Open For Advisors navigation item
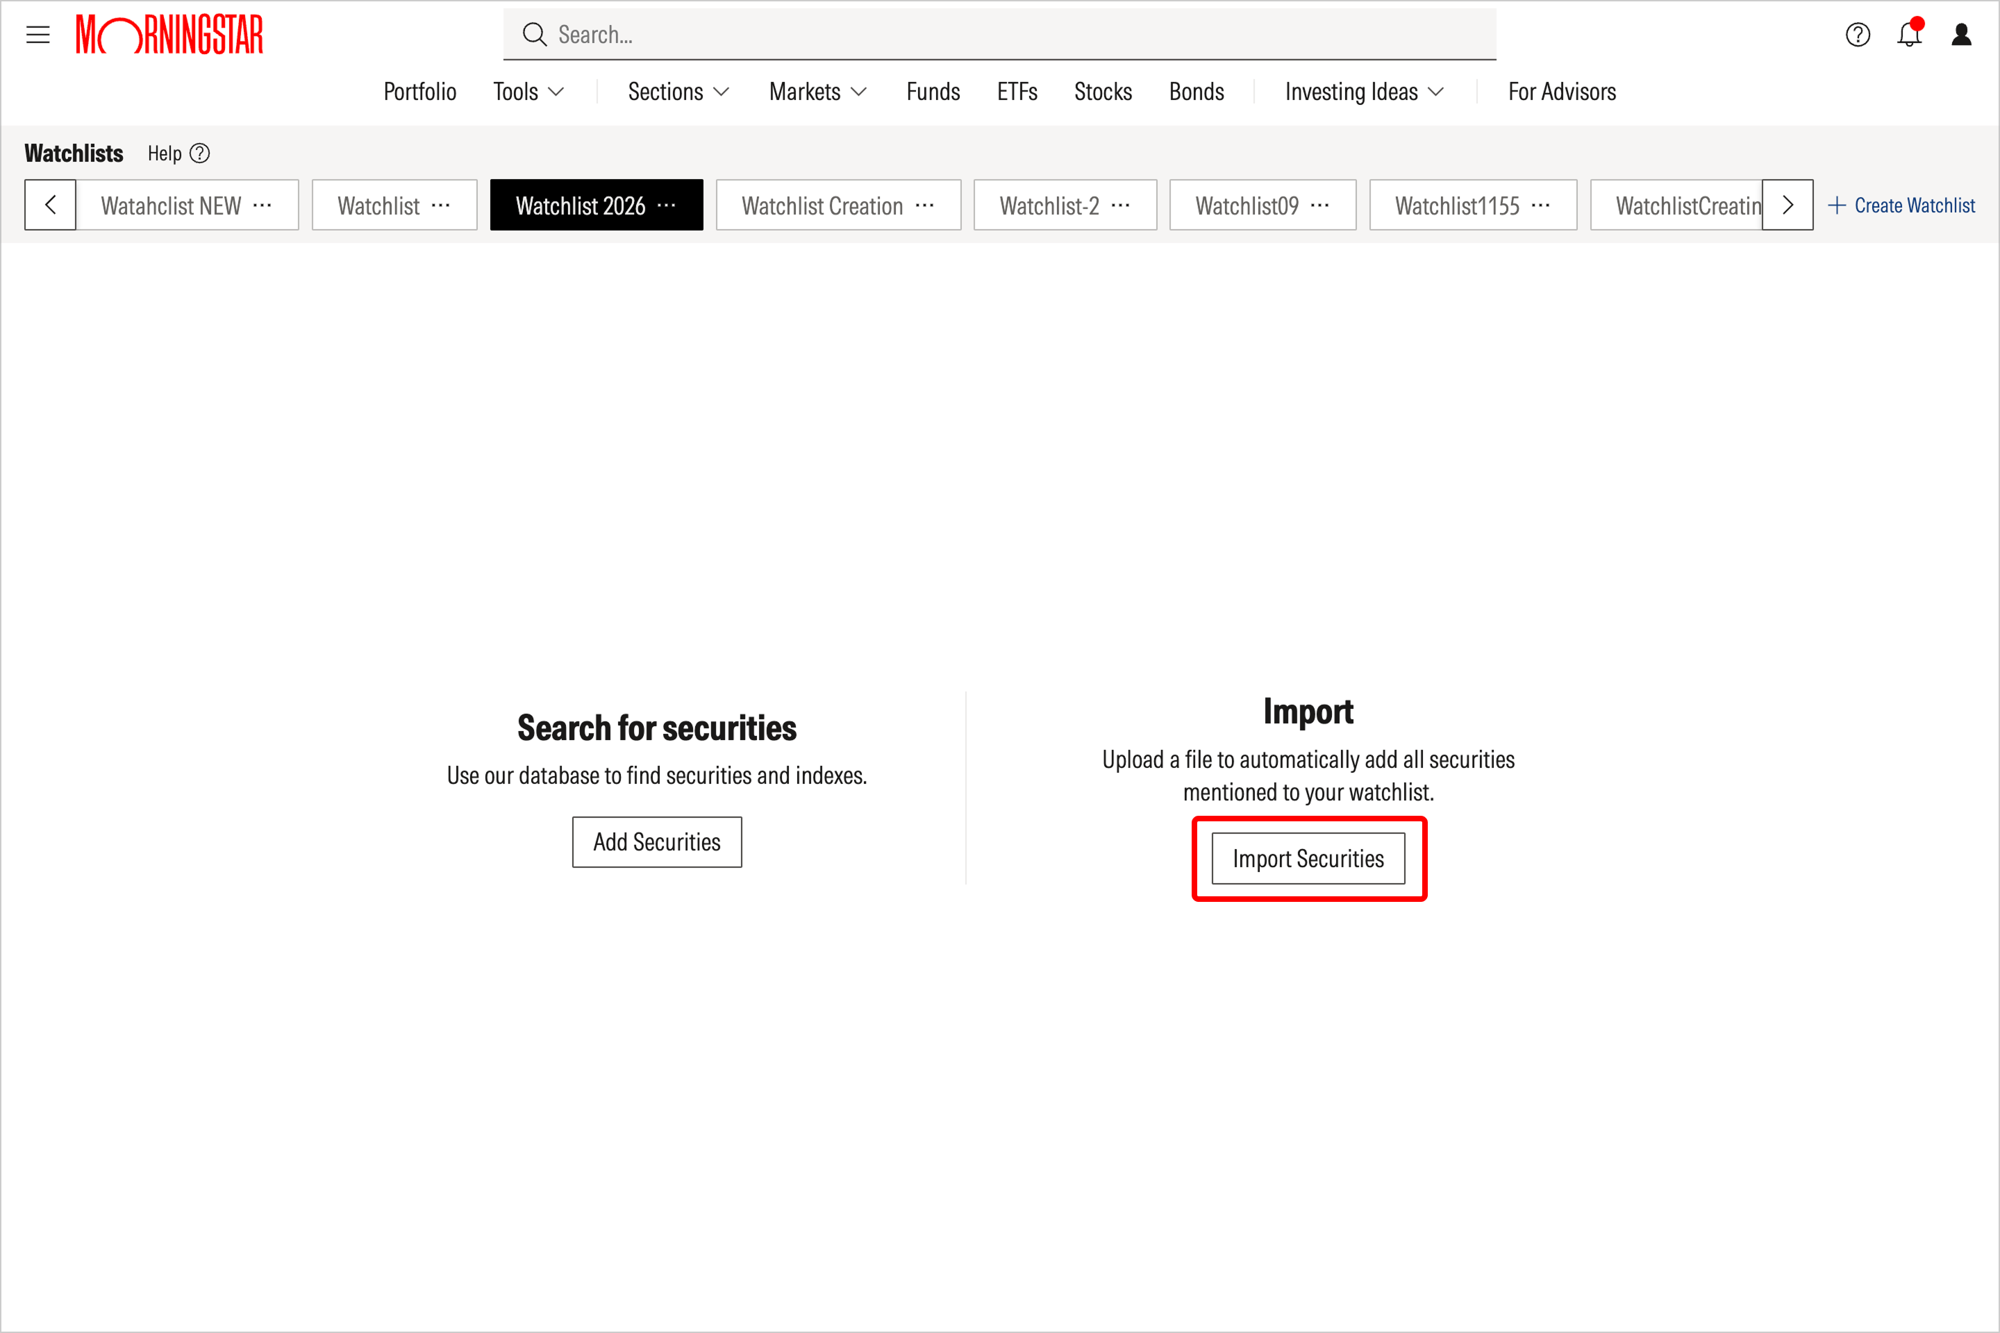The image size is (2000, 1333). click(1562, 92)
